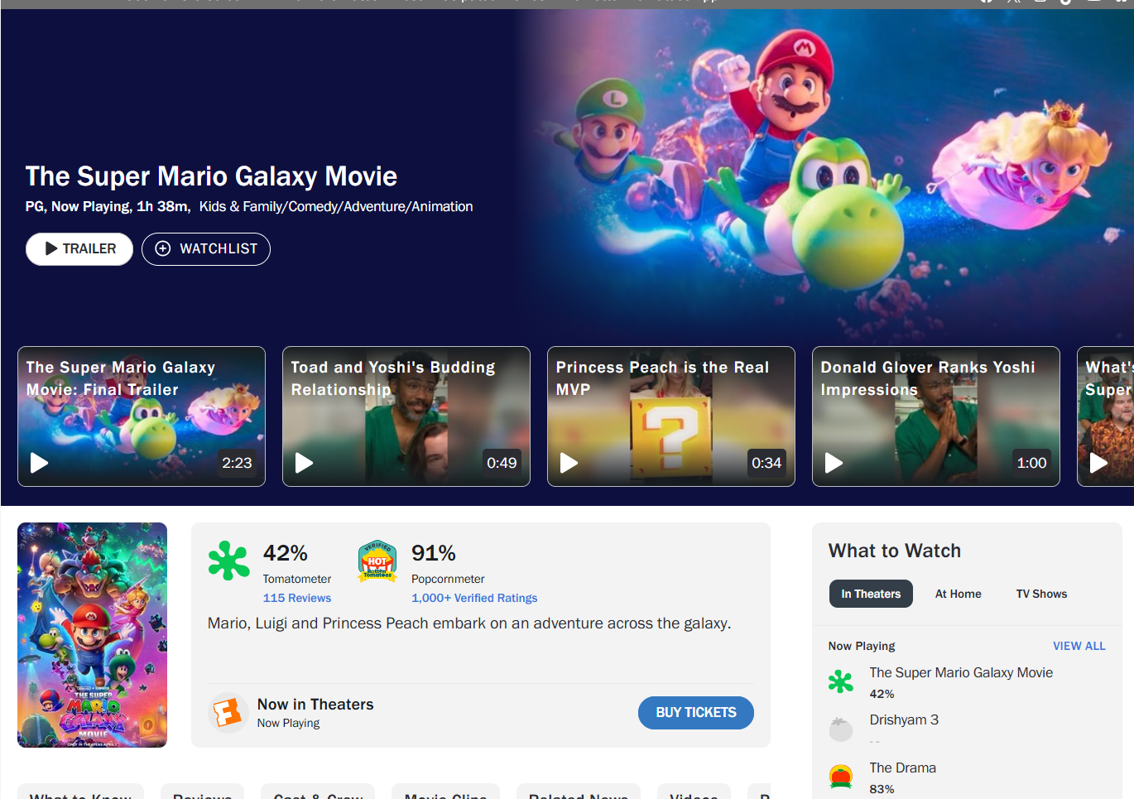
Task: Click the 83% score under The Drama
Action: tap(882, 789)
